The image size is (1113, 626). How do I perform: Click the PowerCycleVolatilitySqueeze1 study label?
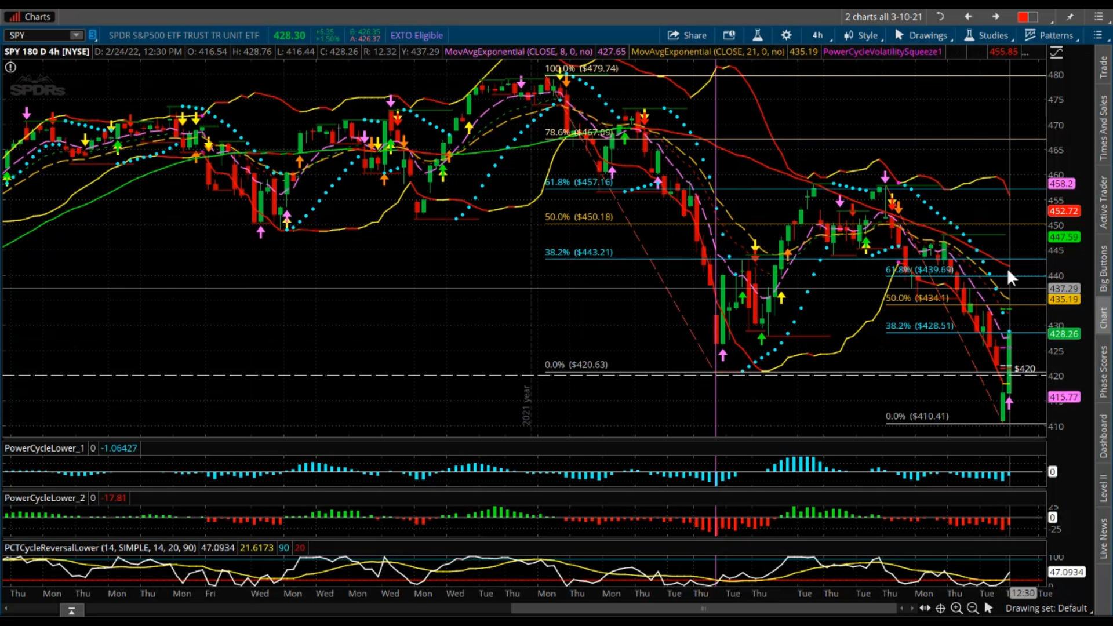(882, 52)
